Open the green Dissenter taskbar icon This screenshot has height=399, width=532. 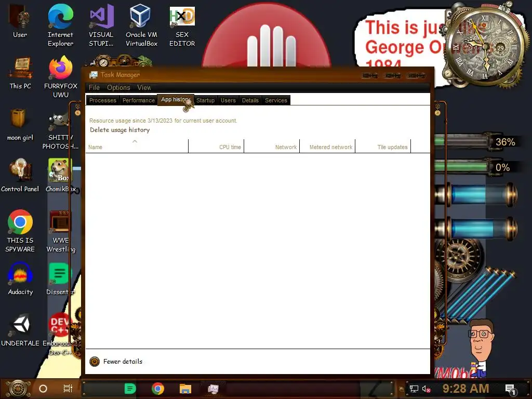coord(130,389)
